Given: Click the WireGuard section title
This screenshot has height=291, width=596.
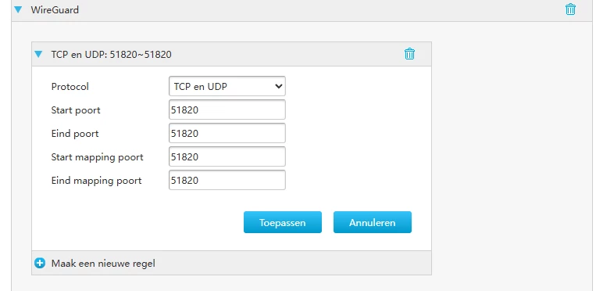Looking at the screenshot, I should point(55,9).
